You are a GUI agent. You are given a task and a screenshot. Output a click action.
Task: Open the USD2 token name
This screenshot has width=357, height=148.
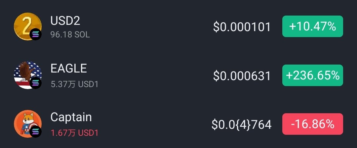coord(65,21)
